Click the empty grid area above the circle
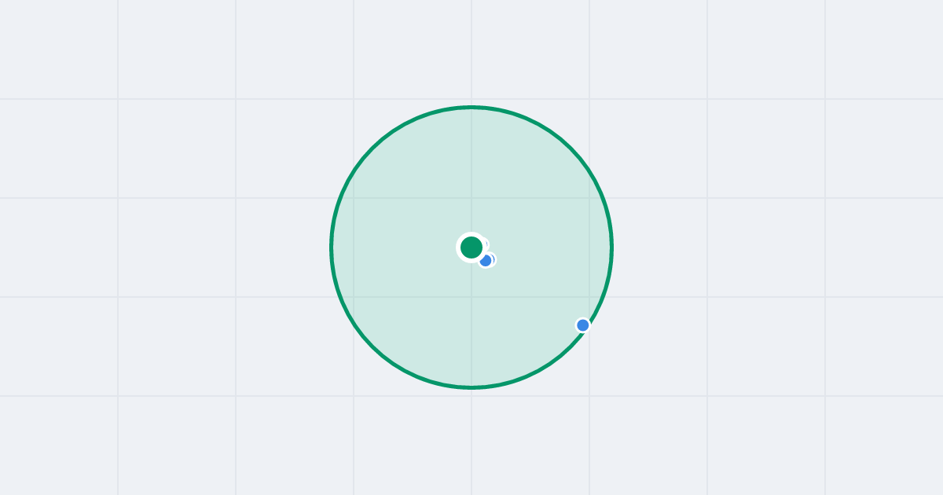The width and height of the screenshot is (943, 495). (x=472, y=51)
